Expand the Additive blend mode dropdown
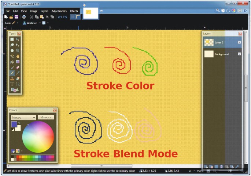This screenshot has height=176, width=251. (40, 23)
